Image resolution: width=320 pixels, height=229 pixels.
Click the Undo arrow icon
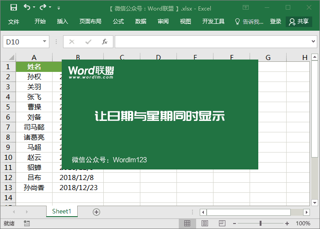pos(27,7)
